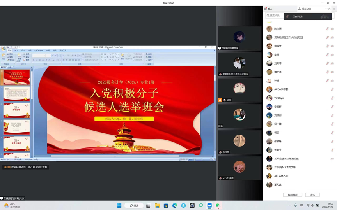The width and height of the screenshot is (337, 210).
Task: Toggle microphone for member 李通
Action: click(328, 55)
